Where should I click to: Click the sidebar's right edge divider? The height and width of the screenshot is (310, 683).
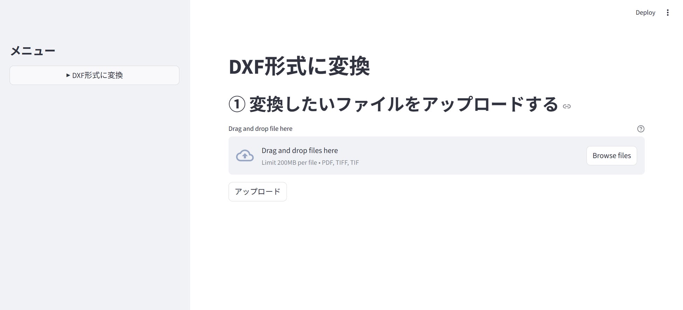[190, 155]
